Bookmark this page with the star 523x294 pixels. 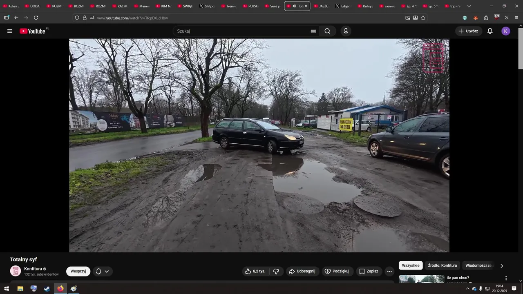point(423,18)
